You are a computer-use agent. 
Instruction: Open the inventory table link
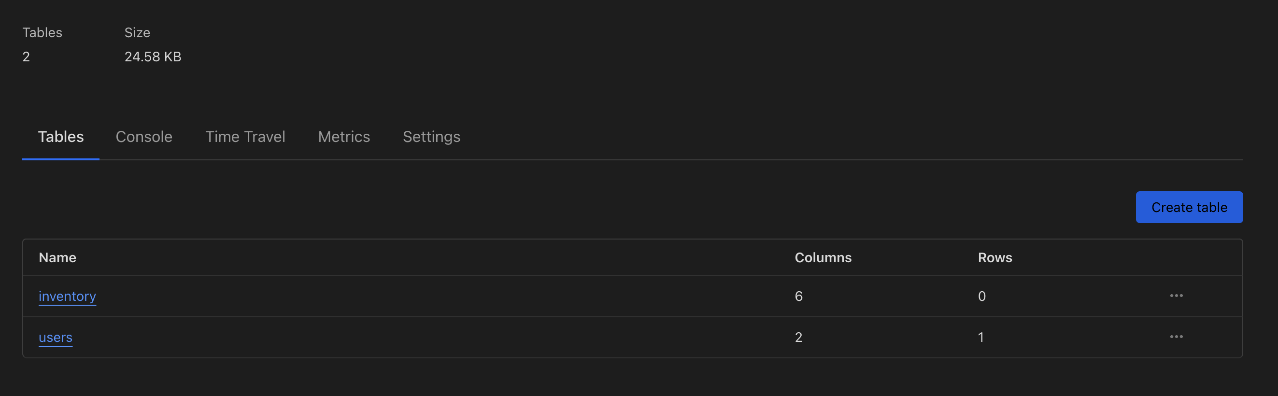click(68, 296)
